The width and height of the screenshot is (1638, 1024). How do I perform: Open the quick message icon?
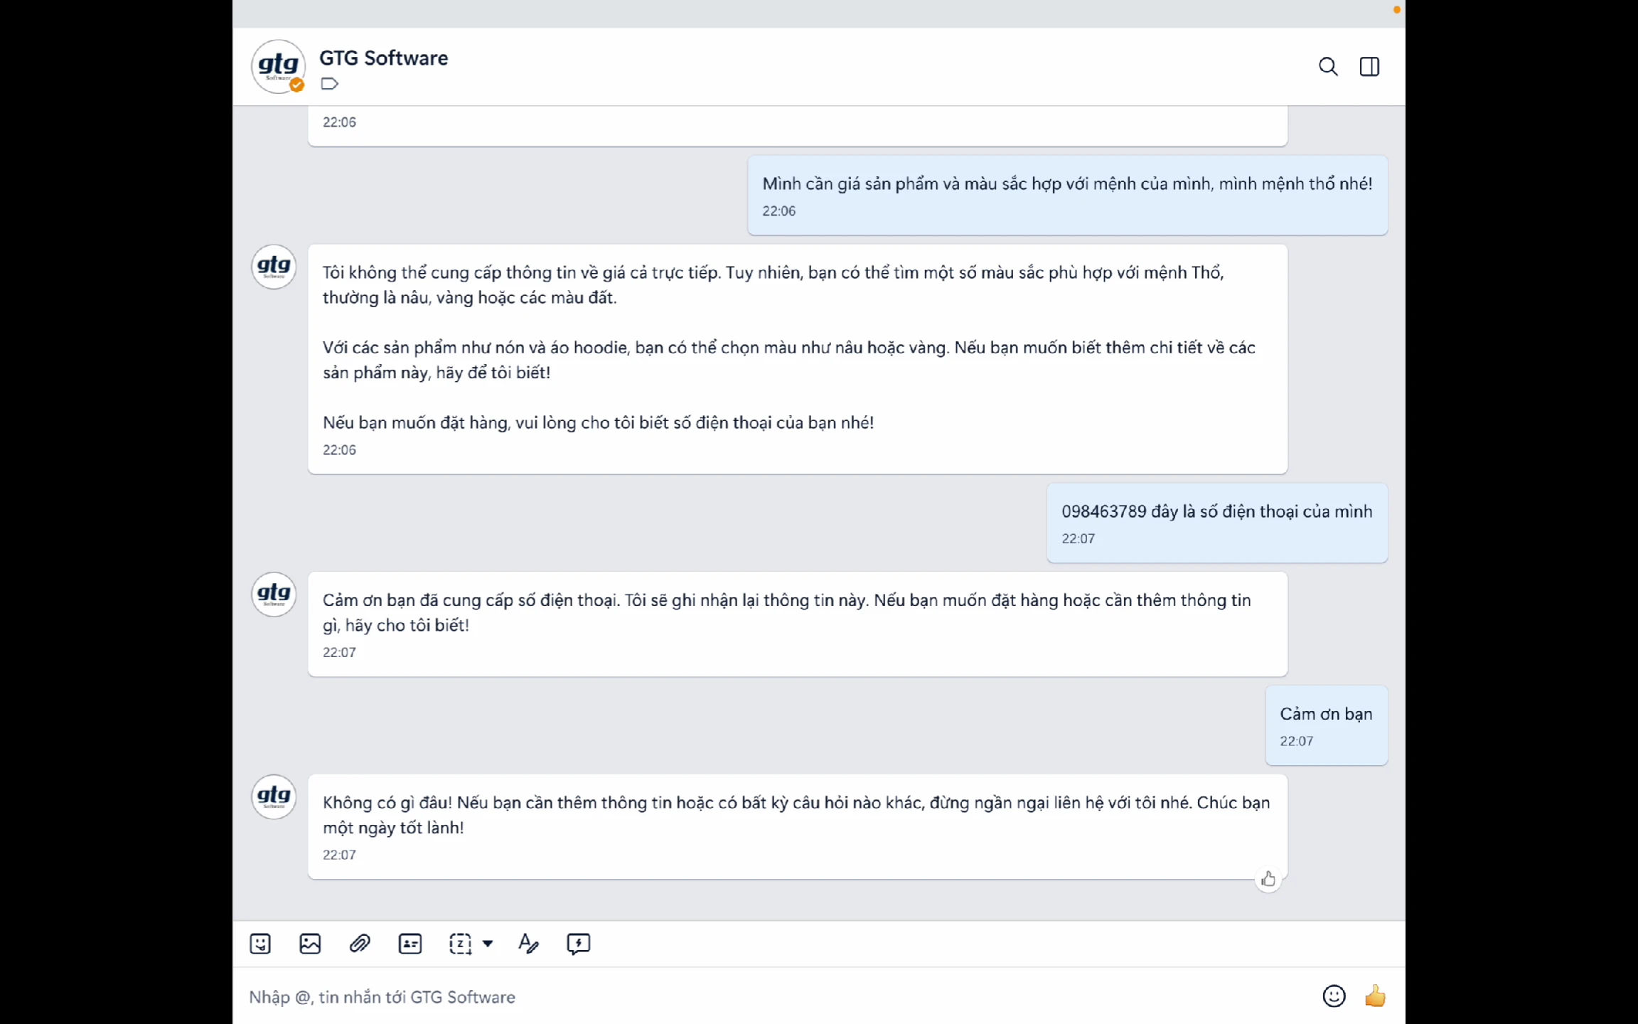(x=578, y=944)
